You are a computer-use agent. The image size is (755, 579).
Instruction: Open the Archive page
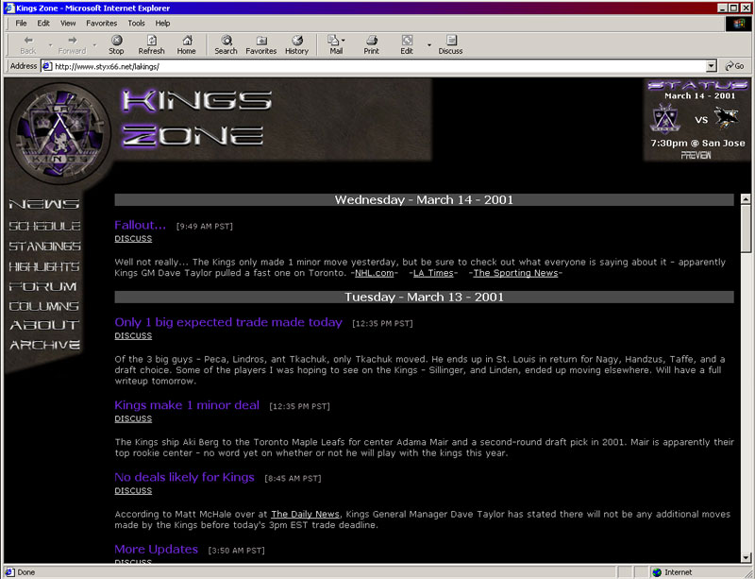click(44, 345)
